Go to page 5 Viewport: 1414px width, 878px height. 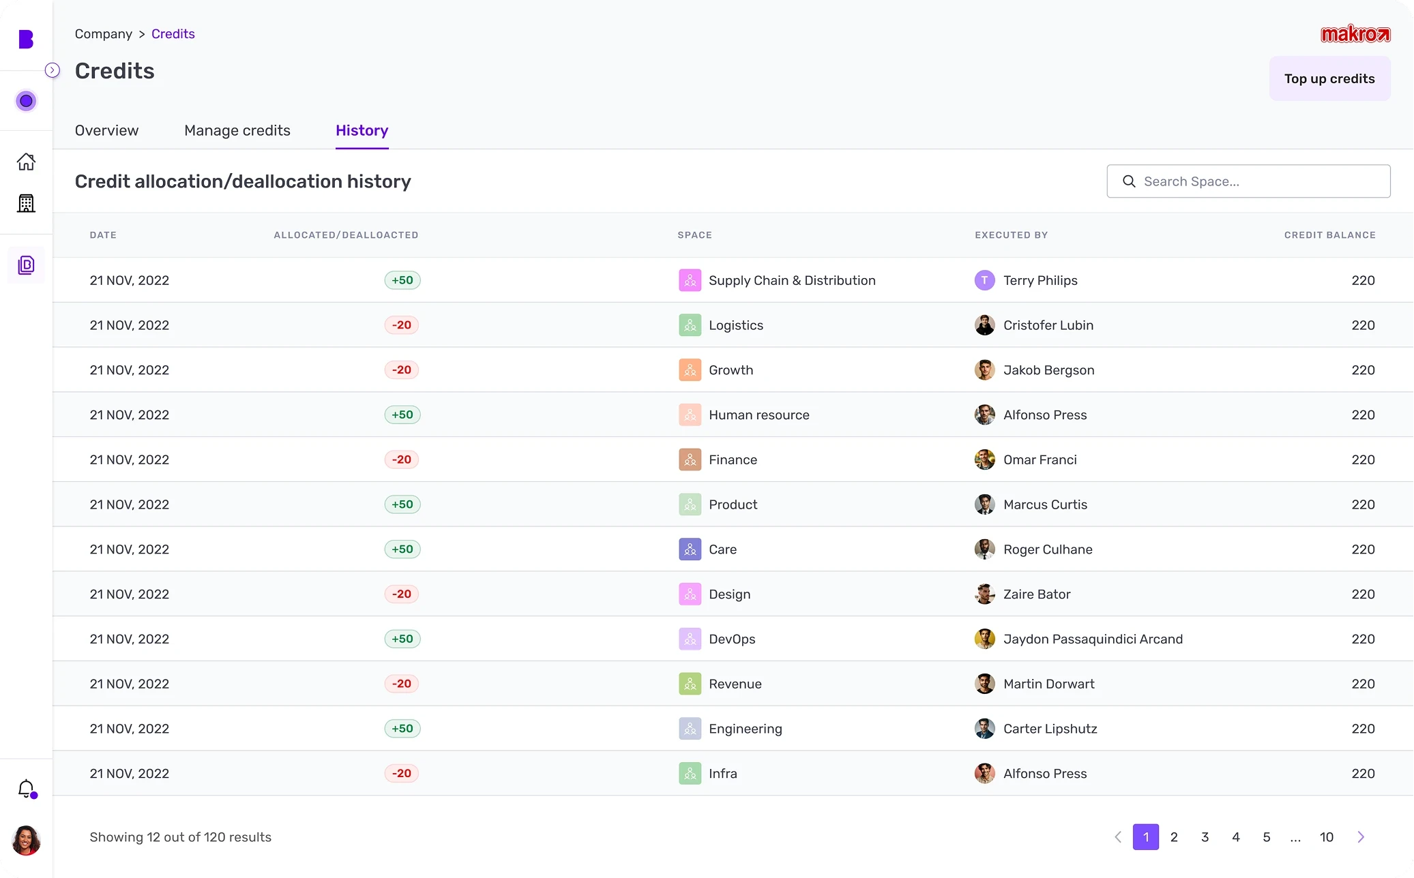tap(1266, 837)
